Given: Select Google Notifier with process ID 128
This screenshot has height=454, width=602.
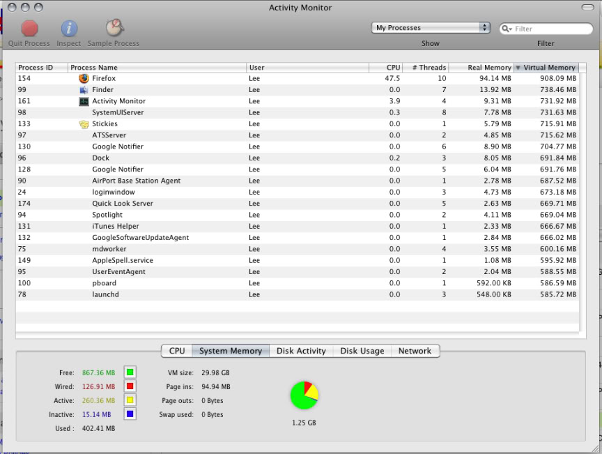Looking at the screenshot, I should click(x=297, y=169).
